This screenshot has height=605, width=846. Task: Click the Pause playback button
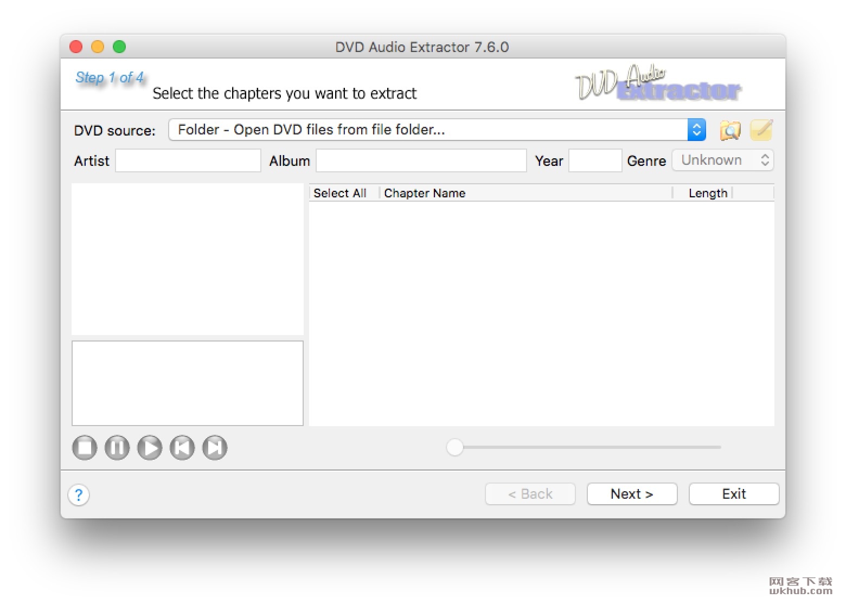(x=117, y=448)
